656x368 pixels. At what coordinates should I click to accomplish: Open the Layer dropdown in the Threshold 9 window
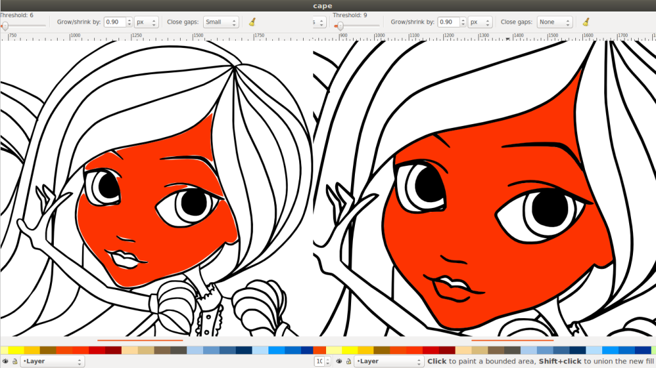pos(389,362)
